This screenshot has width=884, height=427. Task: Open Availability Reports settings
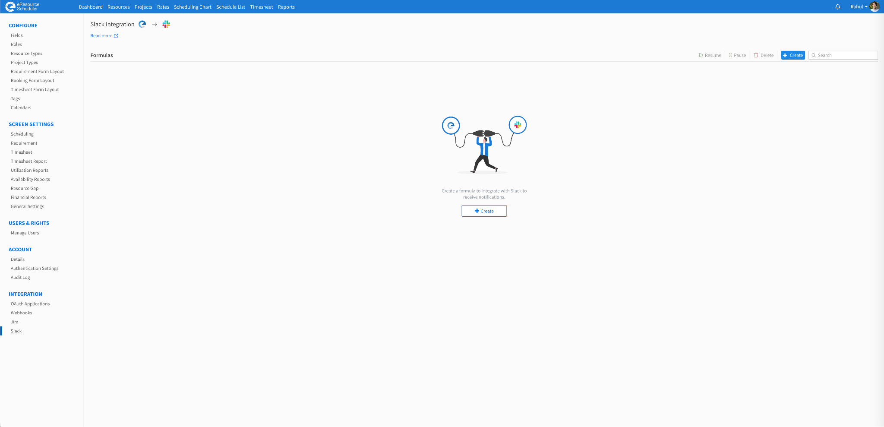(30, 180)
